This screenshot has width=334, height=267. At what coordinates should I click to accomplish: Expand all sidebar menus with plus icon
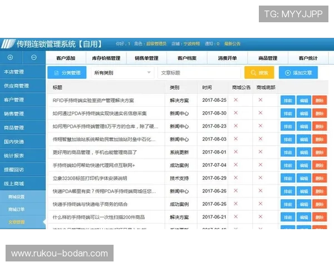10,57
